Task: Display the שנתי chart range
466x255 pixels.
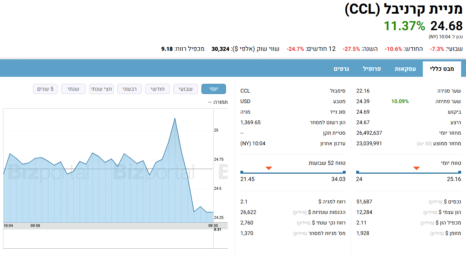Action: click(x=73, y=89)
